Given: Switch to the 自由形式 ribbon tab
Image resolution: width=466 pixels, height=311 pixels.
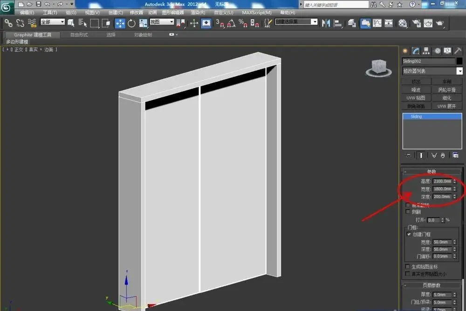Looking at the screenshot, I should coord(79,35).
